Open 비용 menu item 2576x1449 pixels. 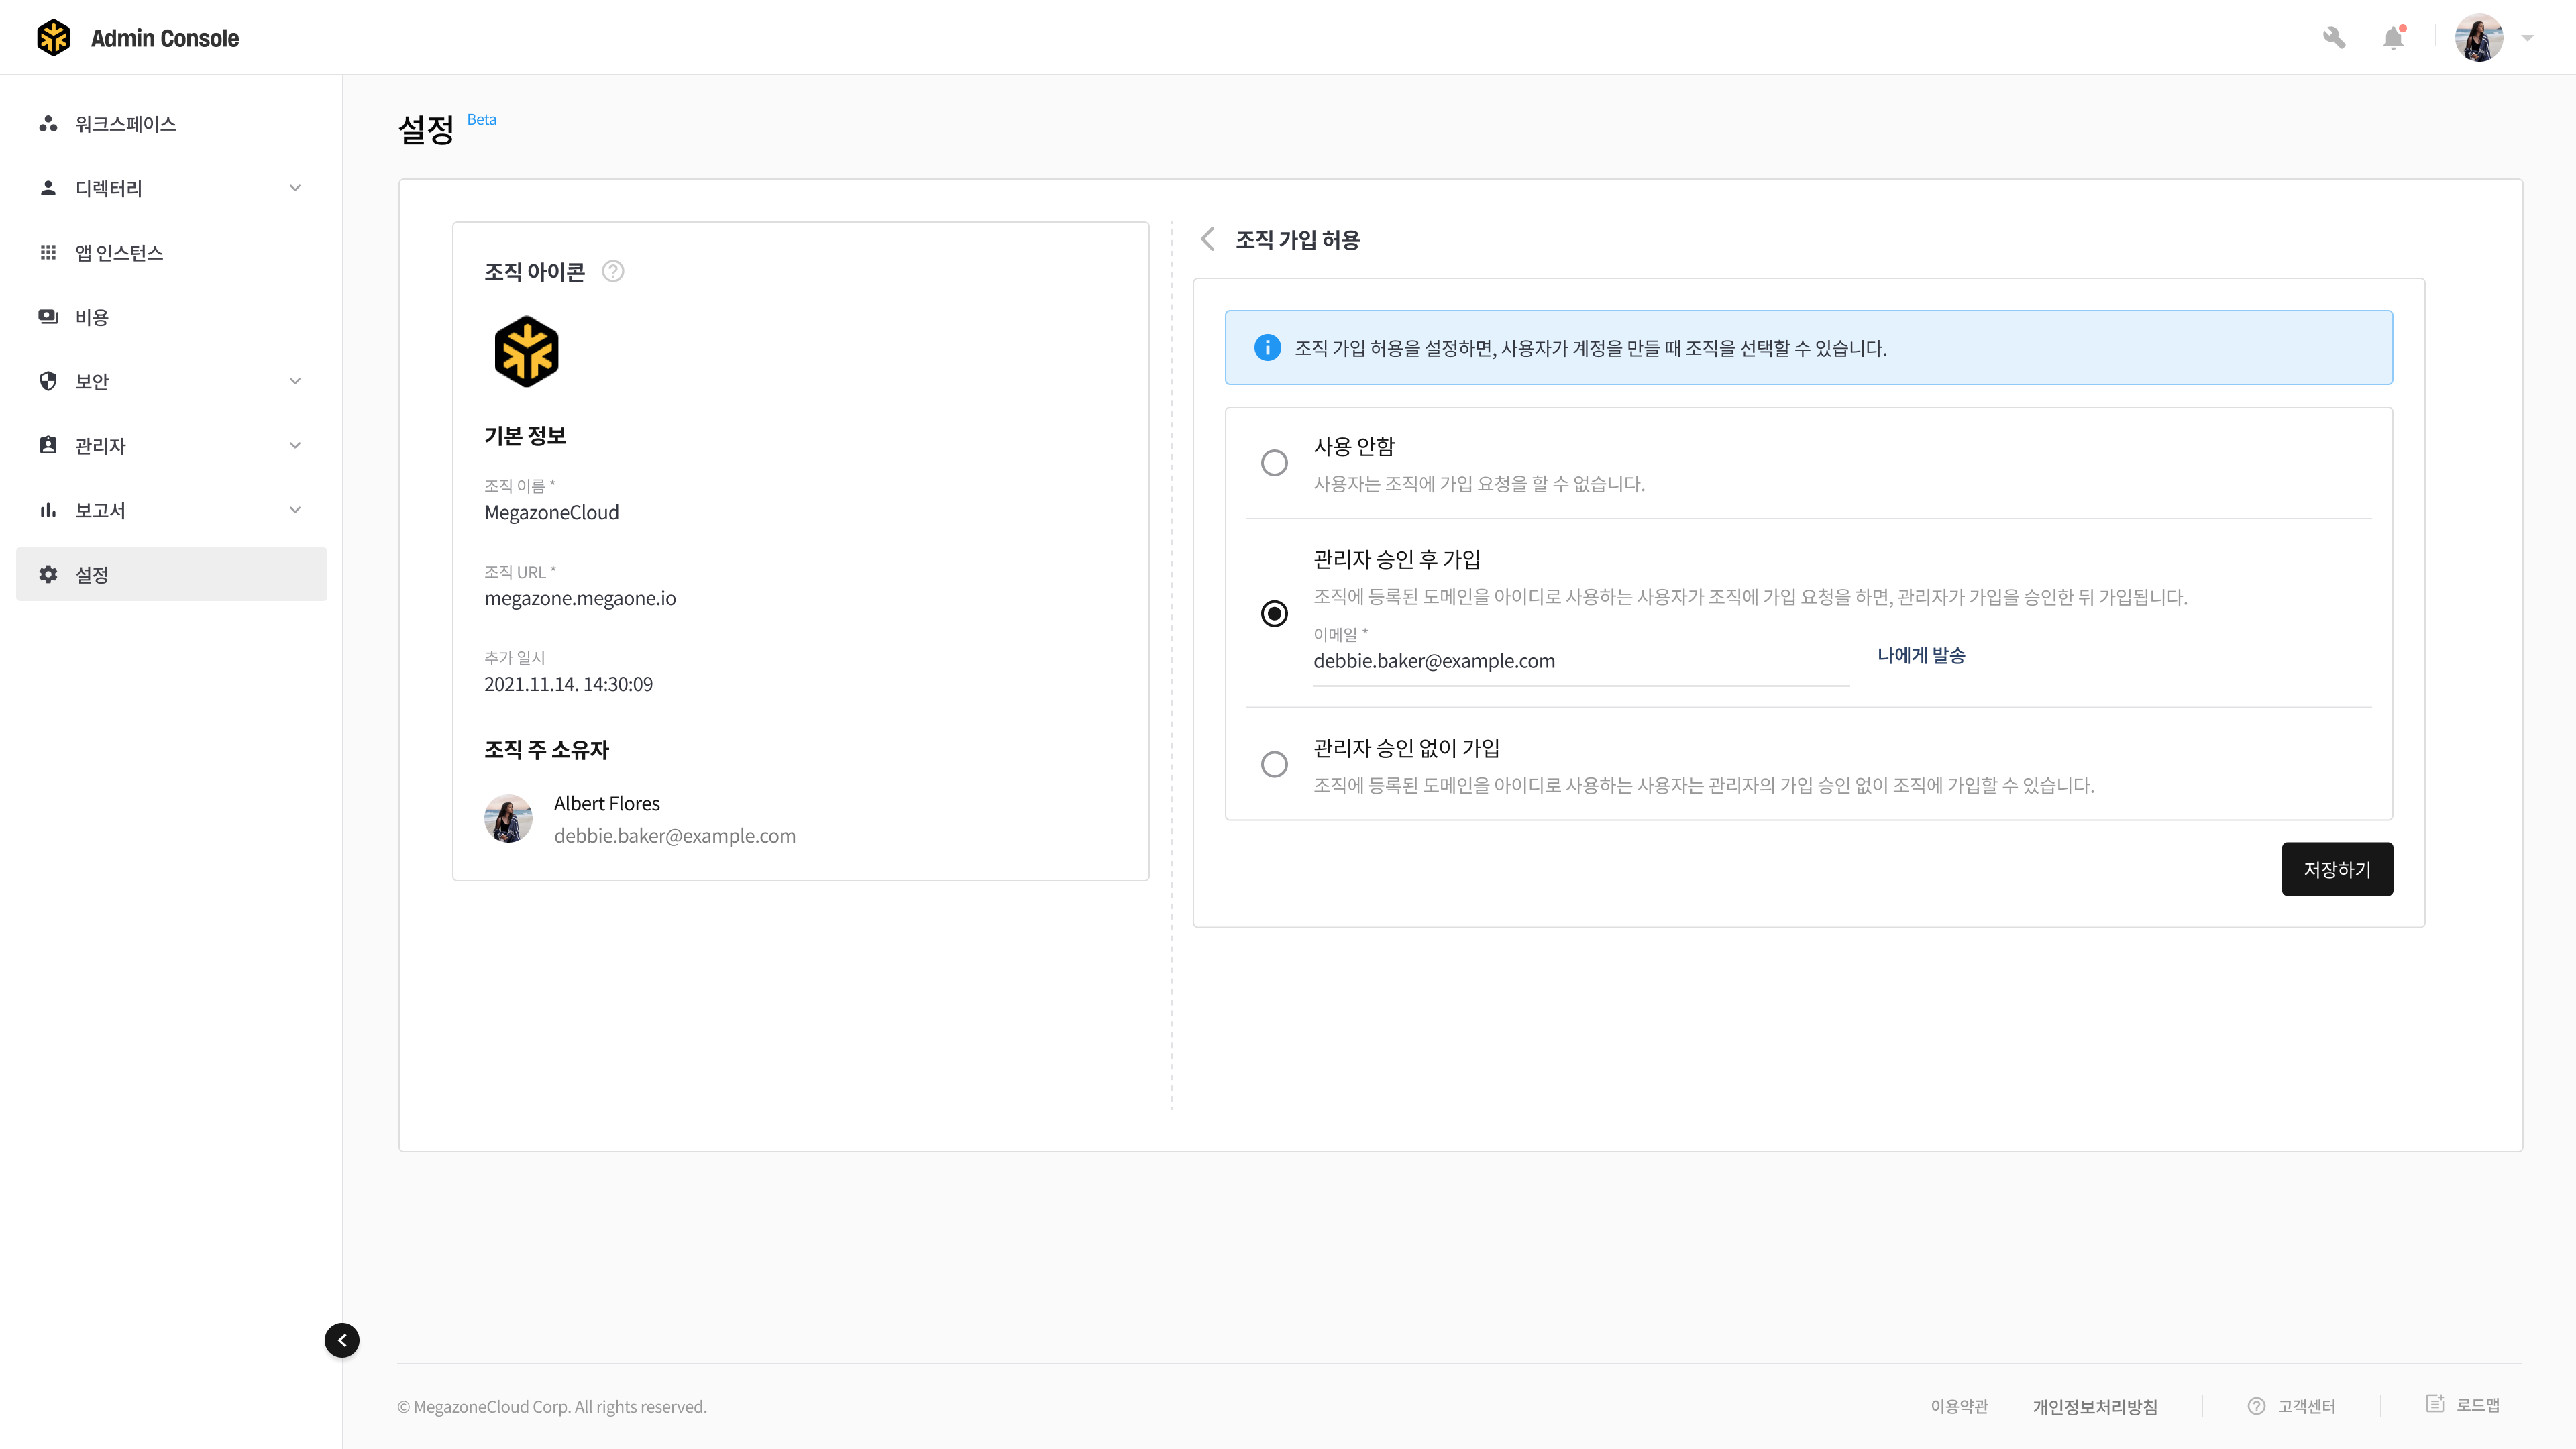pyautogui.click(x=171, y=317)
